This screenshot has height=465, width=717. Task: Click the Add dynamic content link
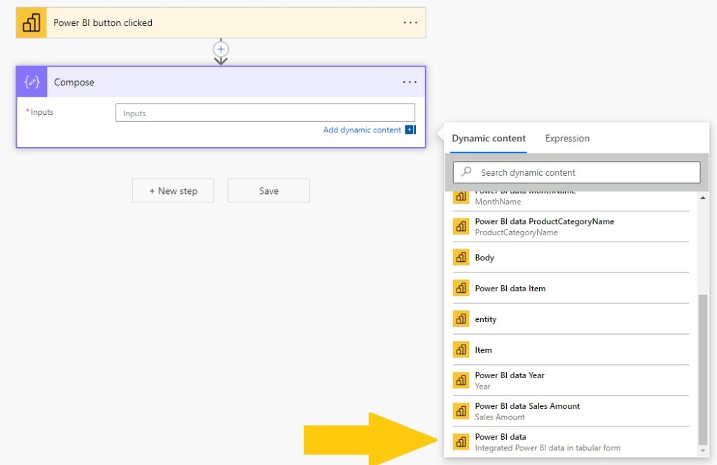(x=362, y=130)
